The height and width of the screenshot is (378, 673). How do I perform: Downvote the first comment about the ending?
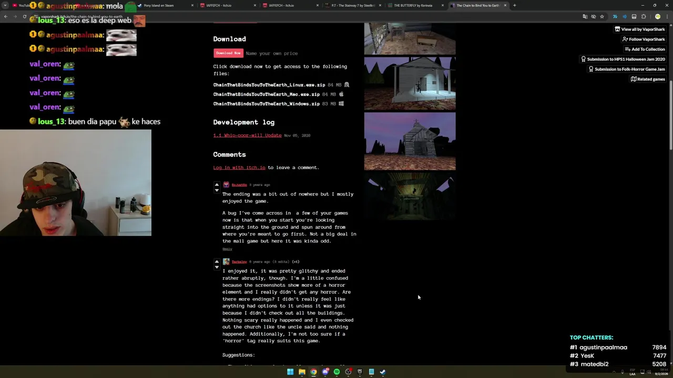(217, 190)
